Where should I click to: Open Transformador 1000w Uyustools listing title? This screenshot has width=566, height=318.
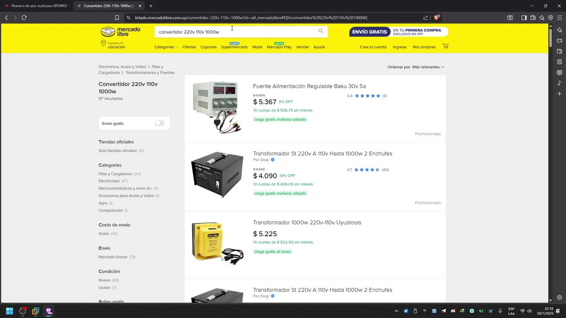307,223
